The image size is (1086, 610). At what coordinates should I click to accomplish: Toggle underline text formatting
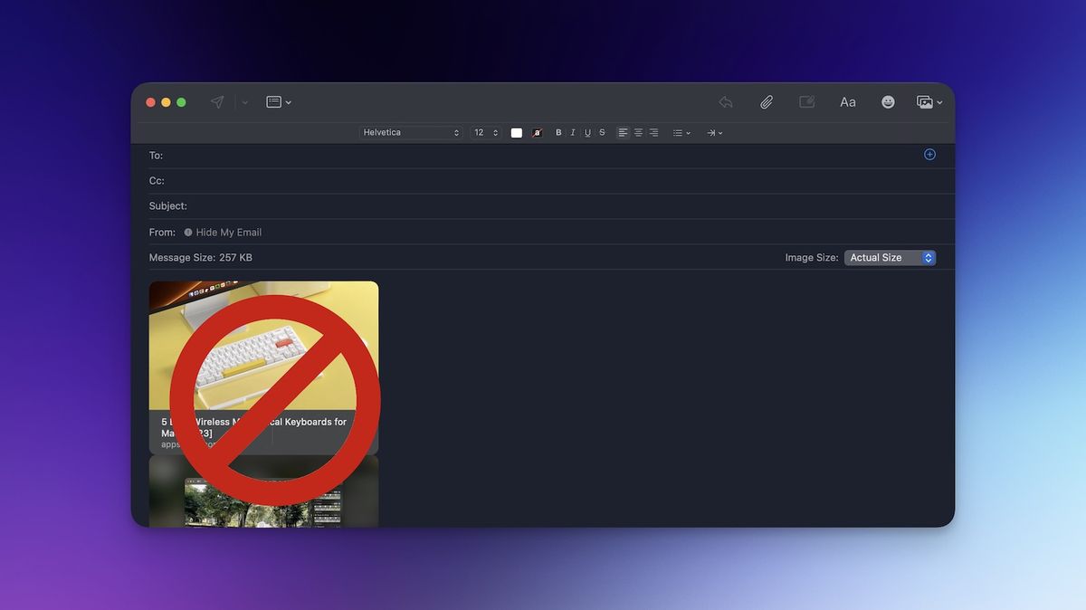pyautogui.click(x=587, y=133)
